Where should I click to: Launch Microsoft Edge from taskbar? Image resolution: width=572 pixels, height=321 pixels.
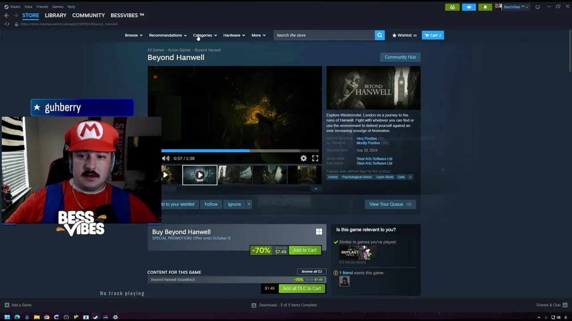coord(17,317)
